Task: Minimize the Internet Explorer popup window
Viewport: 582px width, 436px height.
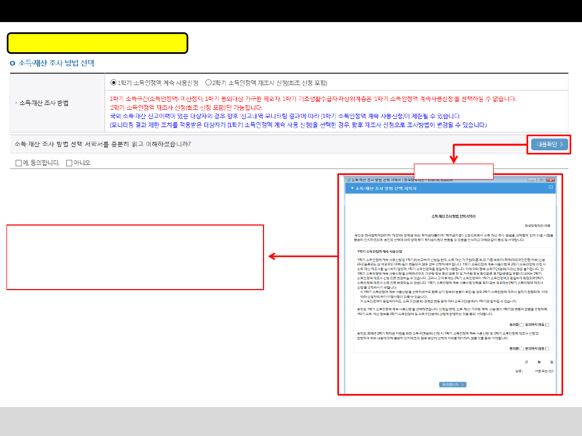Action: [x=532, y=179]
